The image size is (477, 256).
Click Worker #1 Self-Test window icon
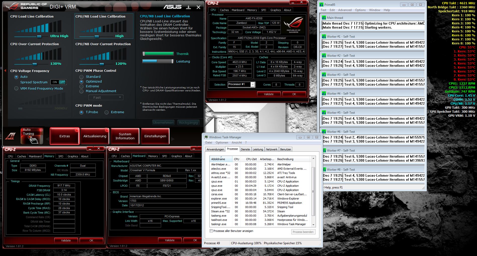click(x=324, y=37)
